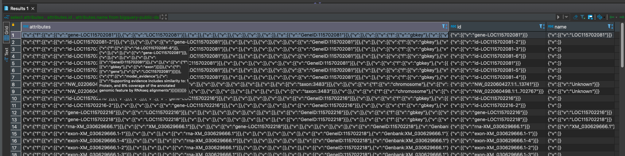Select row number 1
The image size is (625, 156).
point(15,35)
